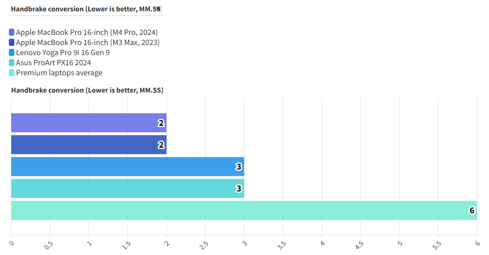
Task: Click the Premium laptops average bar
Action: pyautogui.click(x=244, y=210)
